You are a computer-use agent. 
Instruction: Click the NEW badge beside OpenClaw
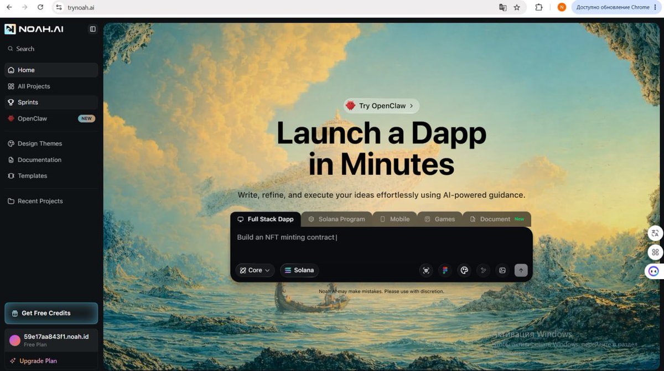[86, 118]
